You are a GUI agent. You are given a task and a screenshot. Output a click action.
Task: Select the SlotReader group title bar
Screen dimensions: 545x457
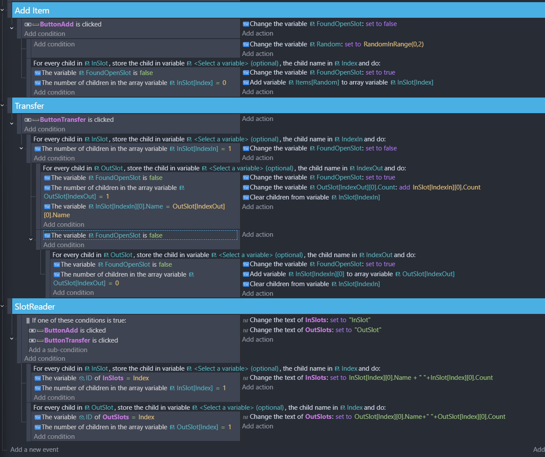click(278, 307)
